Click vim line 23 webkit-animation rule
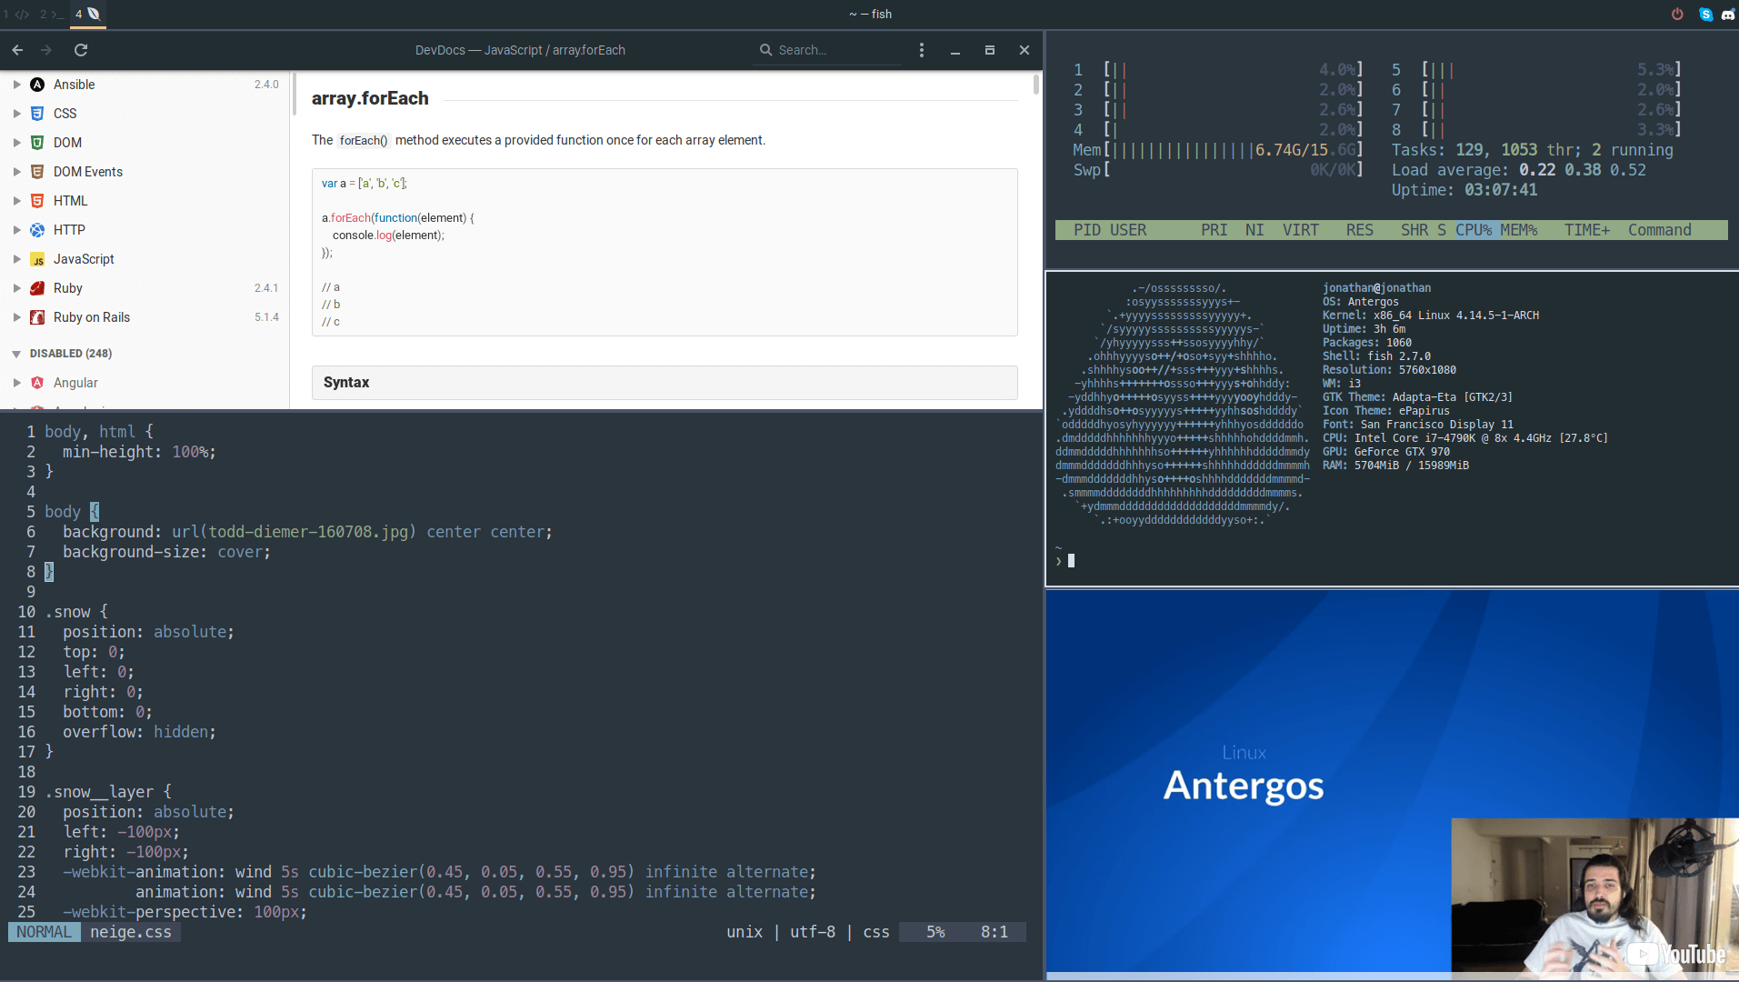 [439, 872]
